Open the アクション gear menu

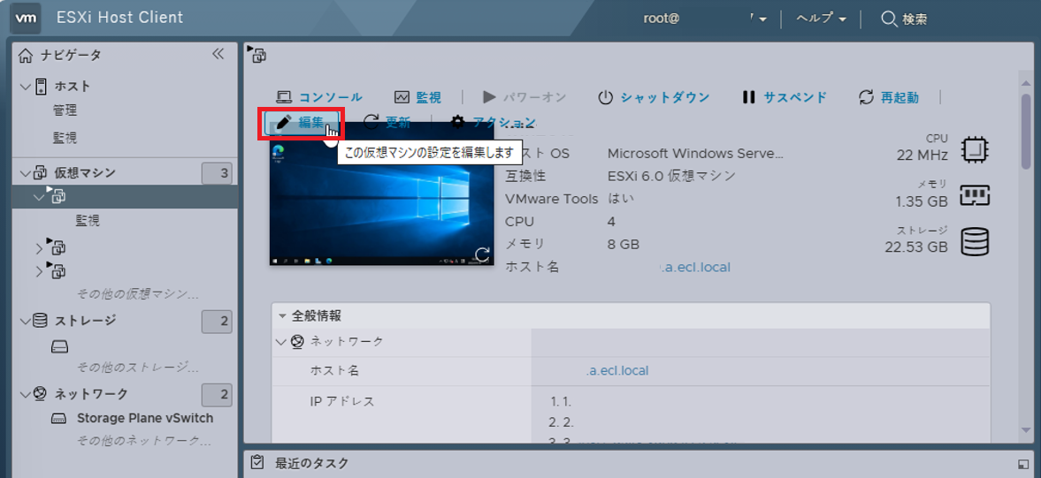(x=493, y=122)
